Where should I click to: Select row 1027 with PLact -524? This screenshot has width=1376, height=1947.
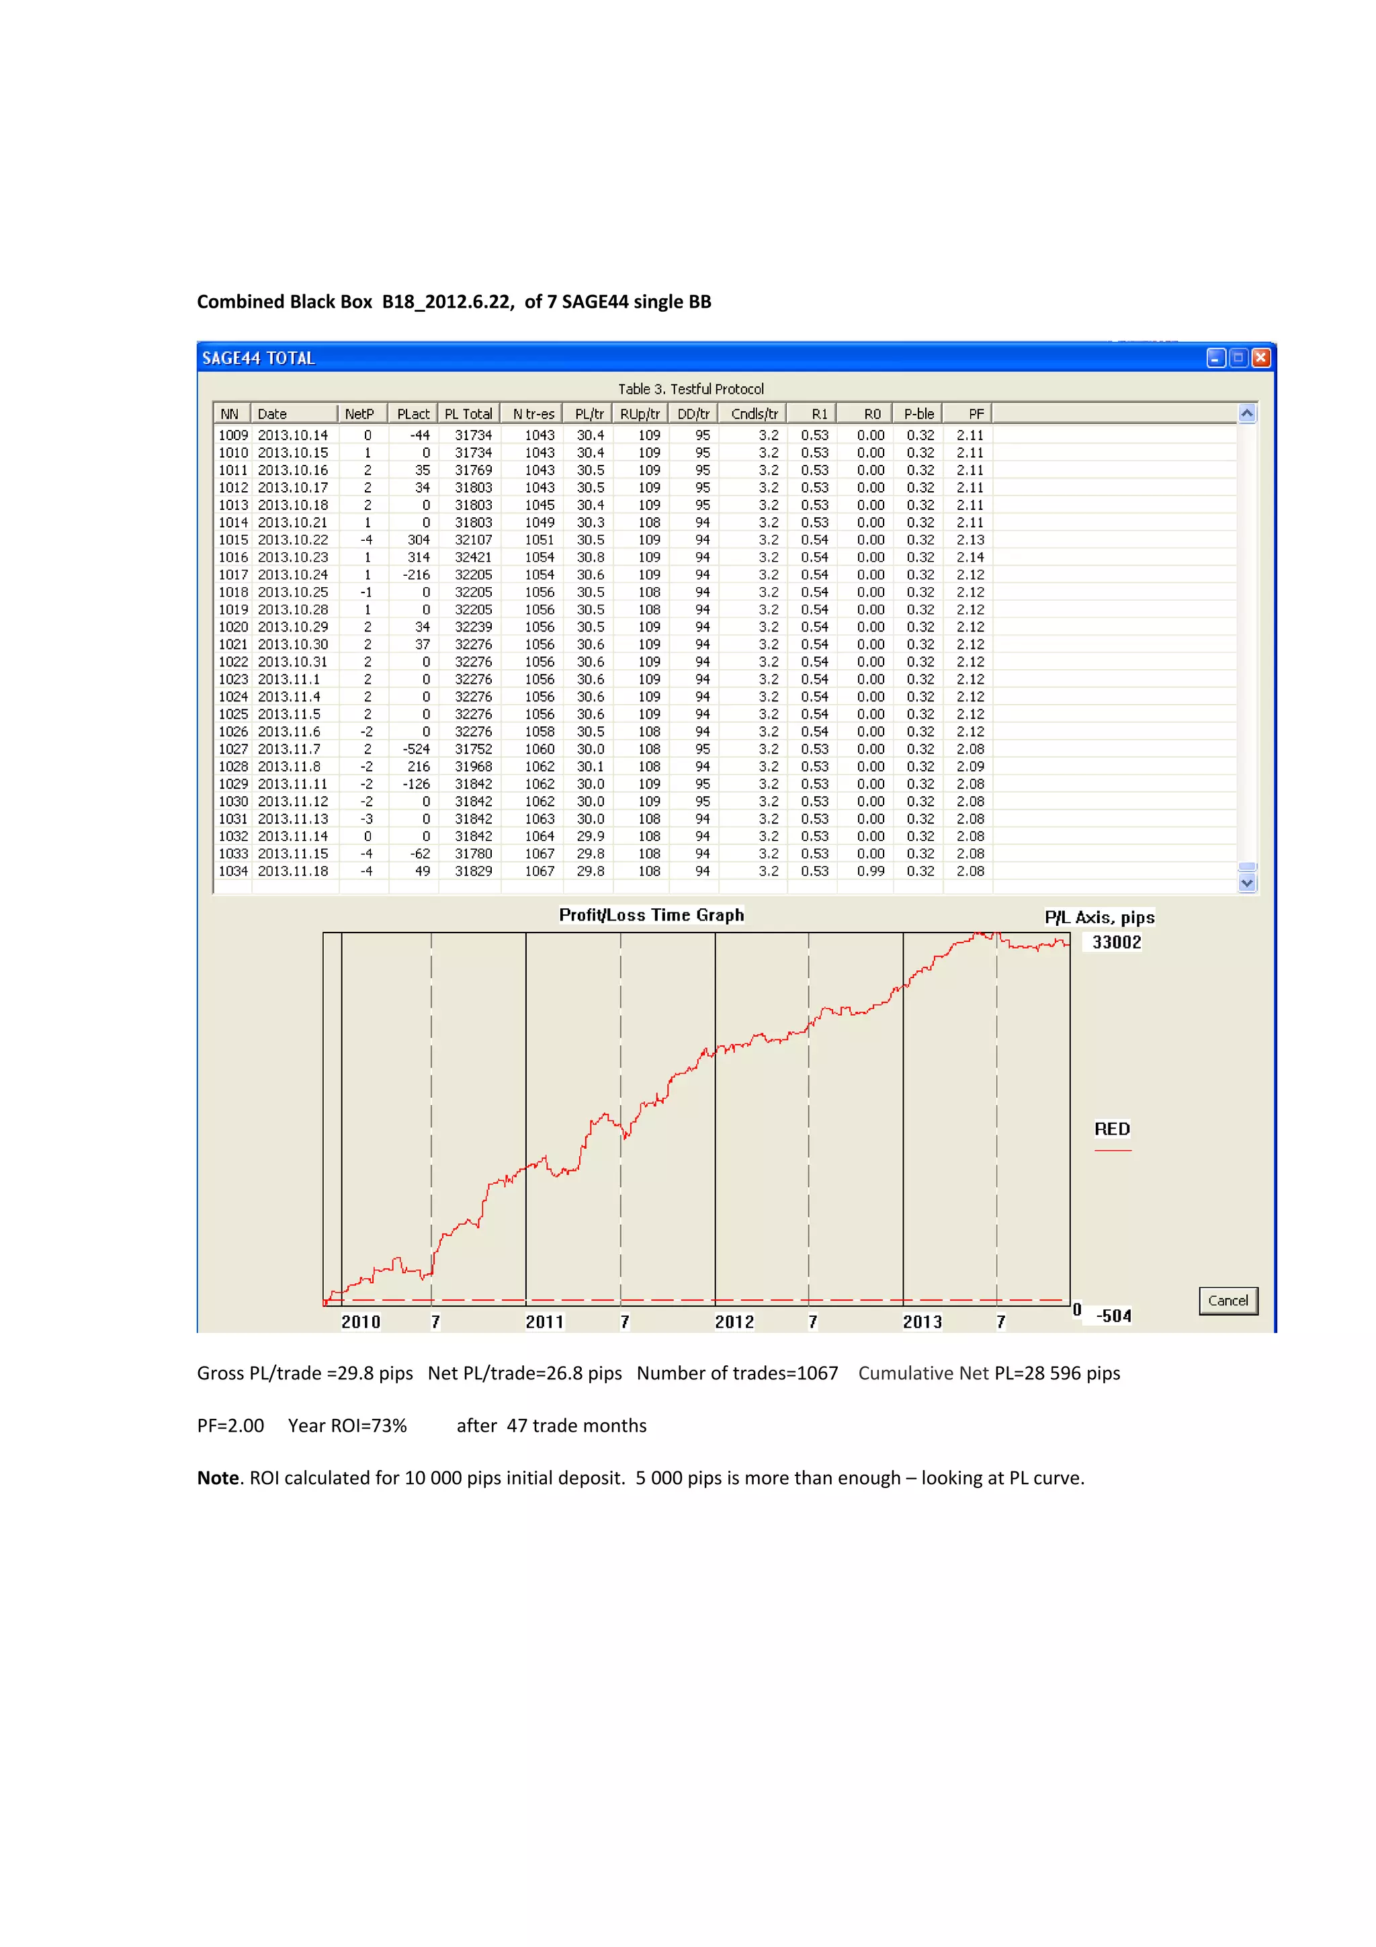point(292,749)
